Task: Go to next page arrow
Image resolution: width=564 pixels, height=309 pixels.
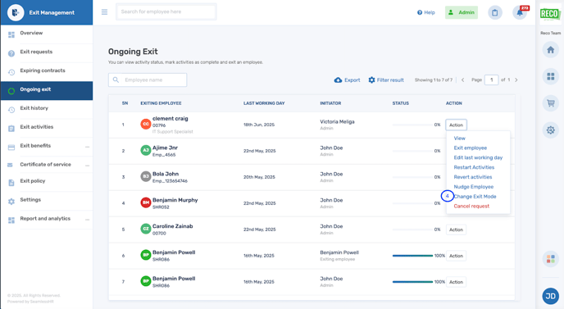Action: coord(516,80)
